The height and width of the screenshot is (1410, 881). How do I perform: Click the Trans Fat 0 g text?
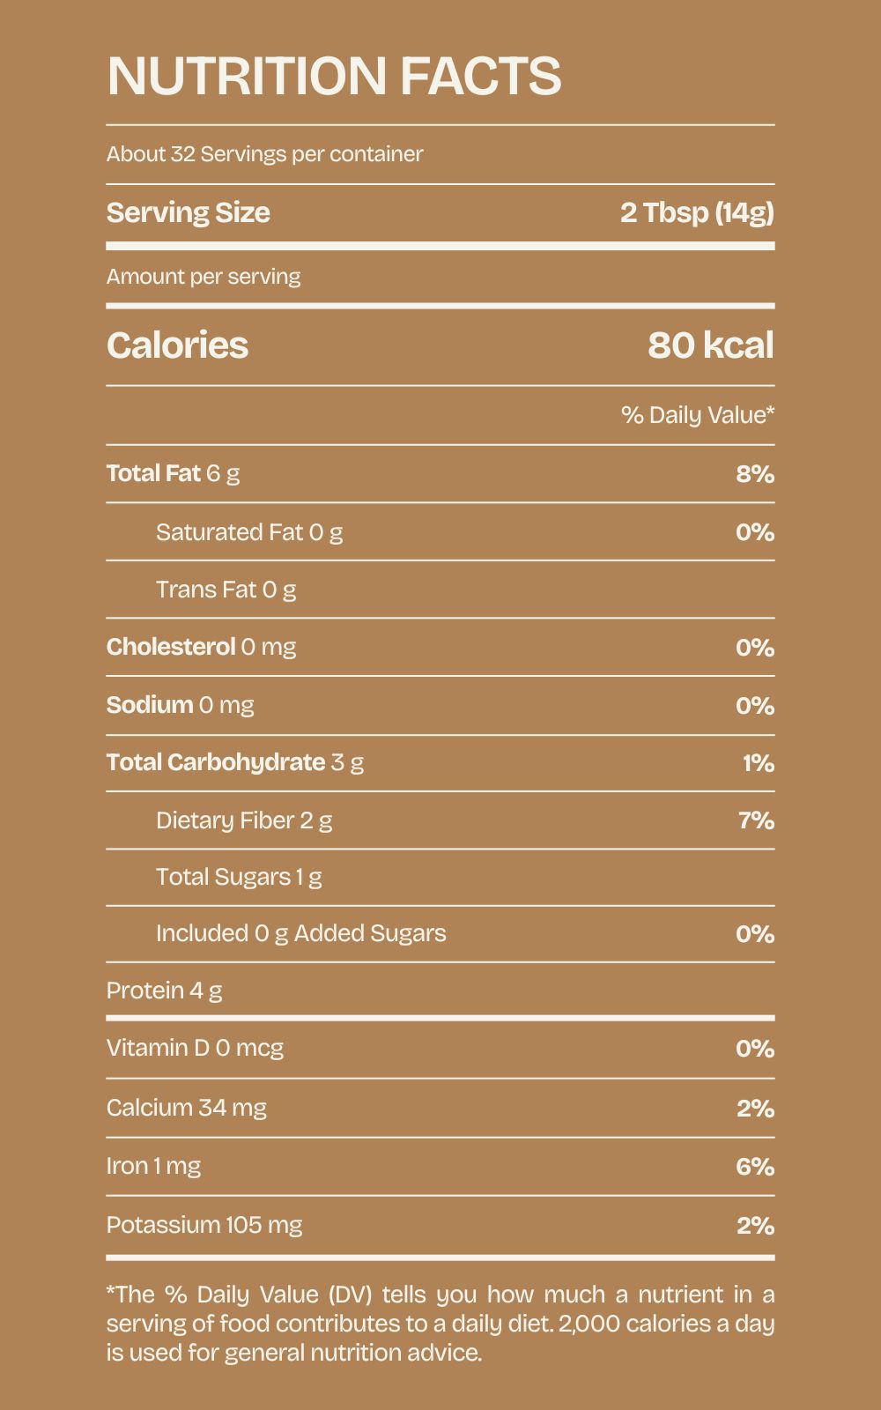(x=226, y=590)
